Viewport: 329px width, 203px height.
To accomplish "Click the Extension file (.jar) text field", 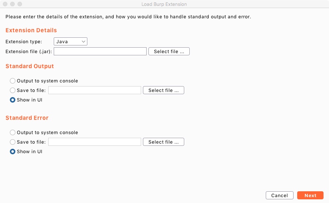I will (100, 51).
